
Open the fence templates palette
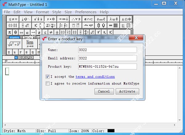coord(13,25)
